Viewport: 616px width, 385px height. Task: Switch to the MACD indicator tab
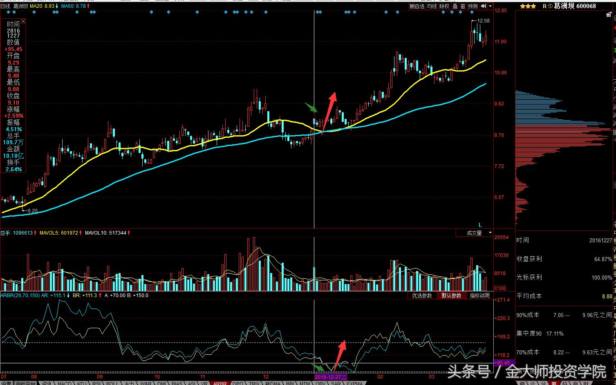coord(64,383)
